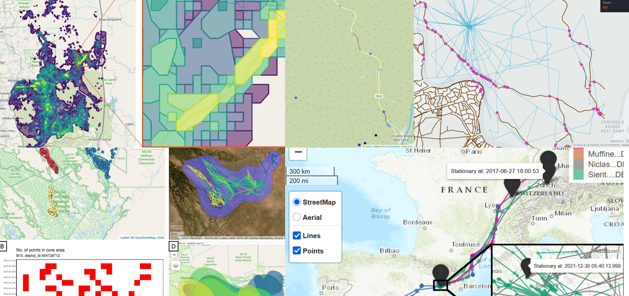Click the 'Turin' city label
The width and height of the screenshot is (629, 296).
coord(540,218)
